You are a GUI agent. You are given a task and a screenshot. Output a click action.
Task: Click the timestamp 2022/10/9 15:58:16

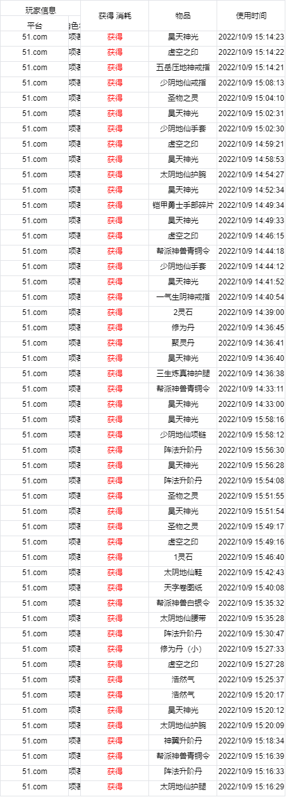pos(251,420)
